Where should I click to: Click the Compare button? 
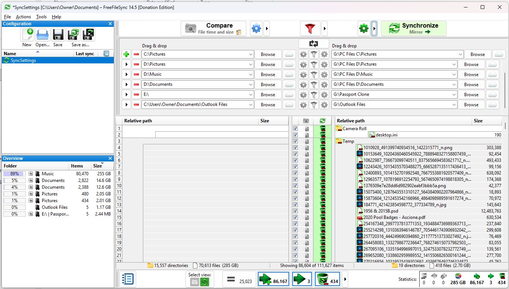[x=213, y=29]
